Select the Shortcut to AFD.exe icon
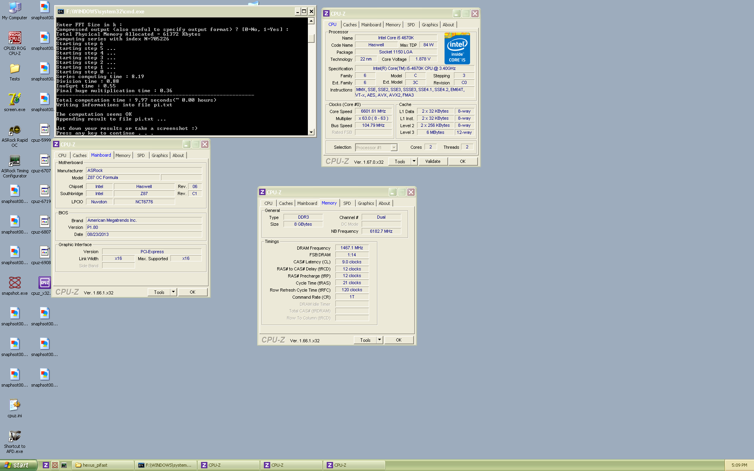The height and width of the screenshot is (471, 754). click(15, 442)
